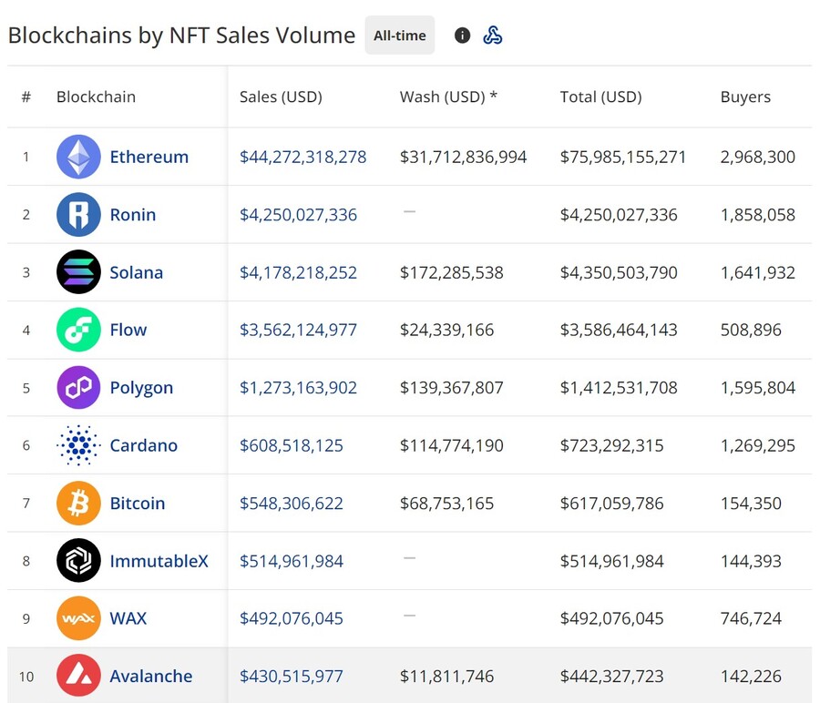This screenshot has width=820, height=703.
Task: Sort by the Wash (USD) column header
Action: pos(448,97)
